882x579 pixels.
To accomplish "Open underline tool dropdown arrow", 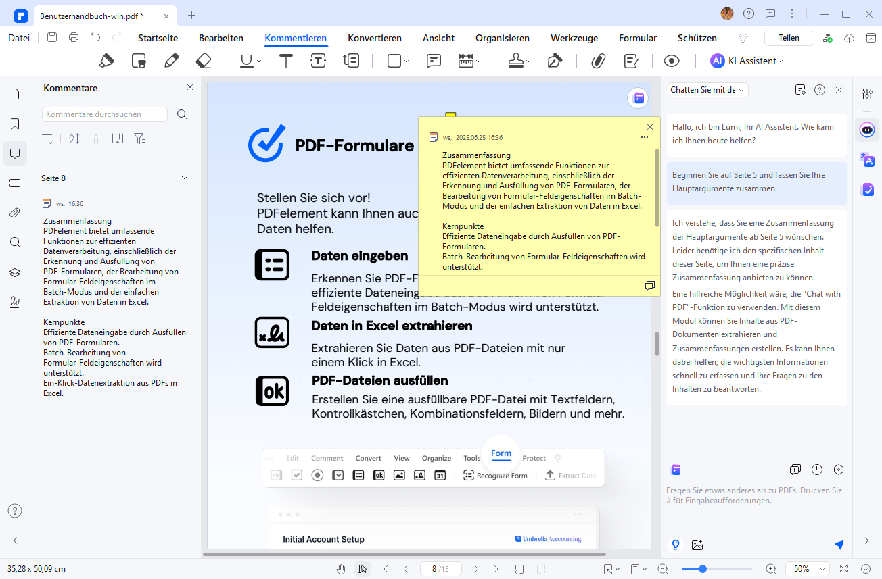I will (260, 61).
